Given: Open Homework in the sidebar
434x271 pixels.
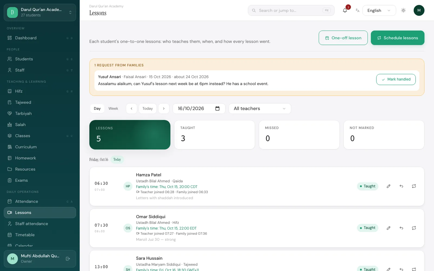Looking at the screenshot, I should (40, 158).
